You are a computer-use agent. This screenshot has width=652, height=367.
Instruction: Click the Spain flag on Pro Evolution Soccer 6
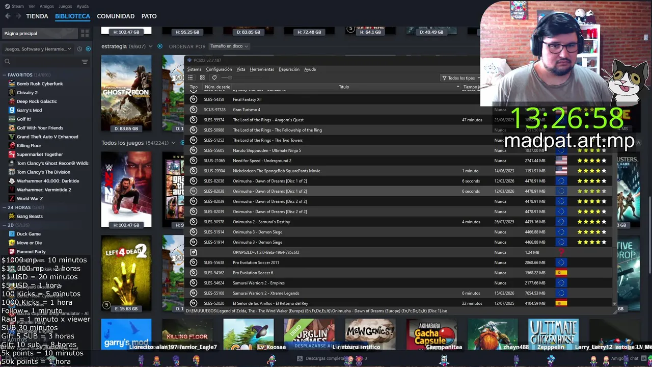click(561, 273)
